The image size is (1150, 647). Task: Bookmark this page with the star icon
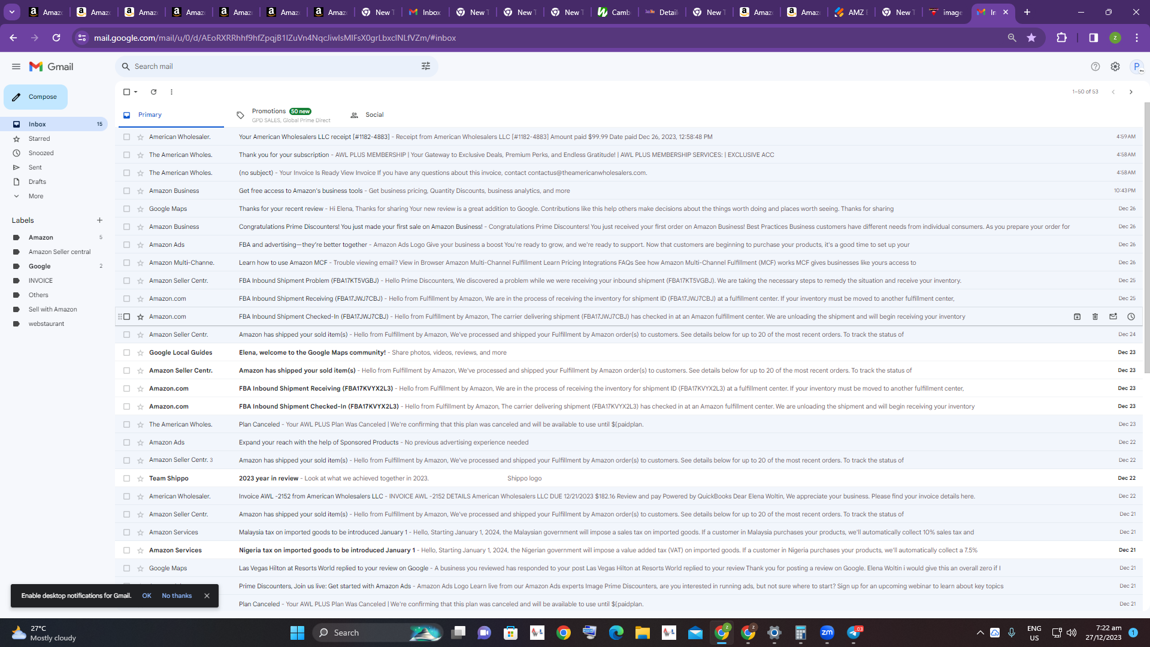pyautogui.click(x=1031, y=38)
